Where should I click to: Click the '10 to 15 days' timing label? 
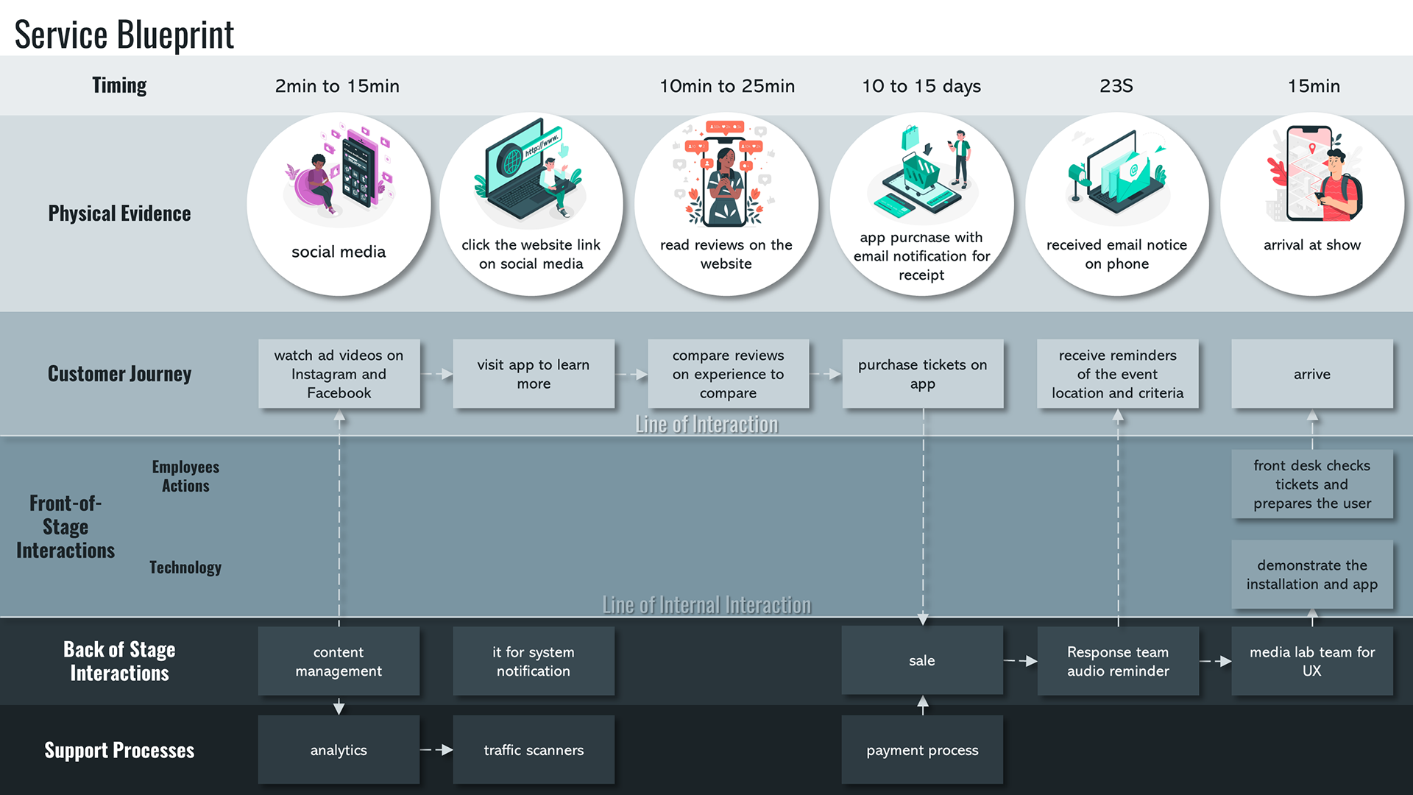(921, 86)
